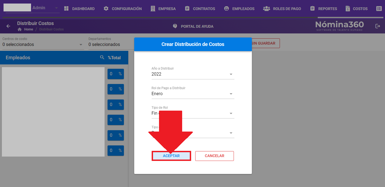Viewport: 385px width, 187px height.
Task: Click the Crear Distribución de Costos title
Action: coord(193,44)
